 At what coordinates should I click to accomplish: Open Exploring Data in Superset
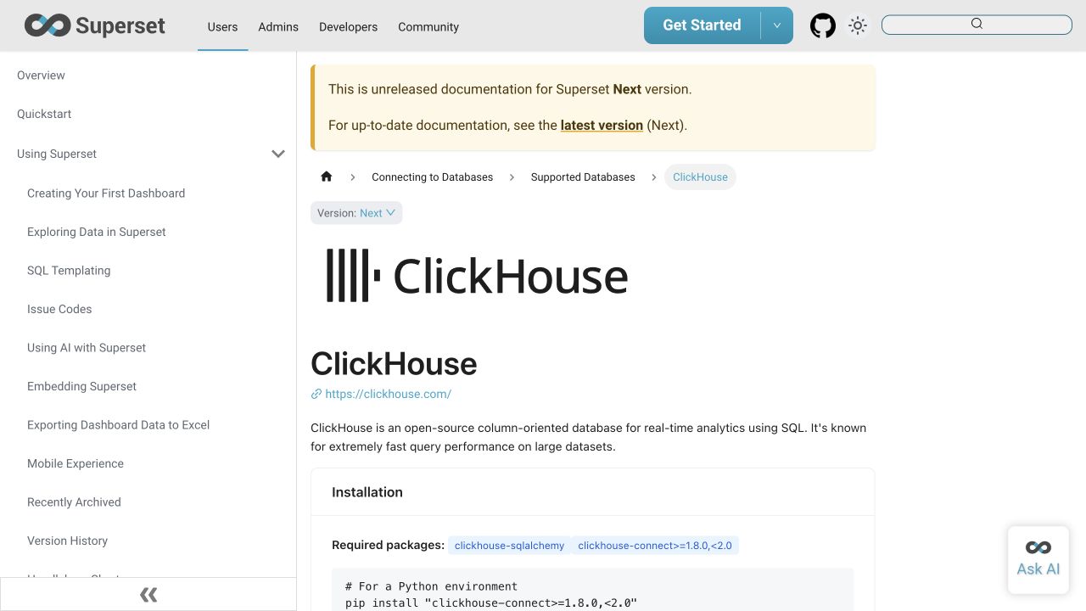[97, 232]
